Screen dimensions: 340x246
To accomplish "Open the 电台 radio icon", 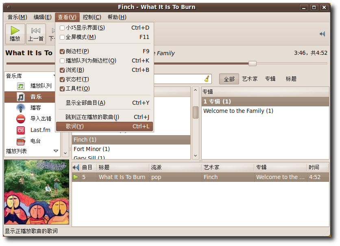I will (x=21, y=141).
